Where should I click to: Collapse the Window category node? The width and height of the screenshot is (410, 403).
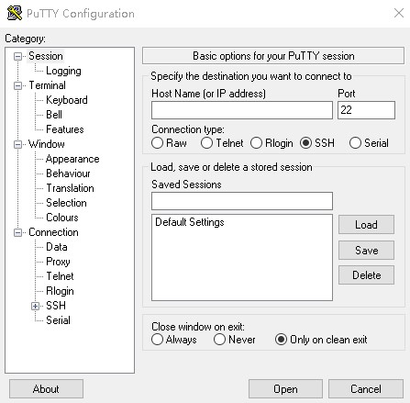click(x=17, y=144)
